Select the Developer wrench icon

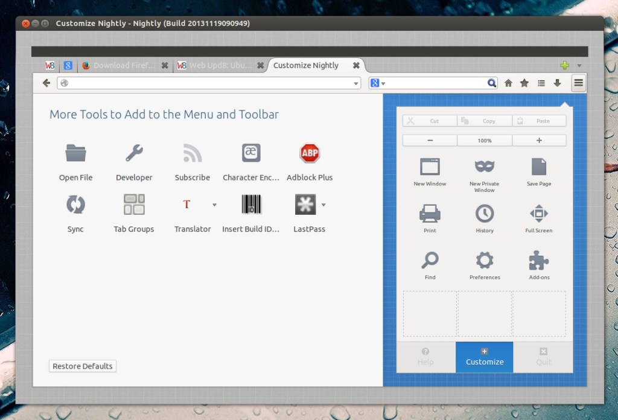(133, 153)
